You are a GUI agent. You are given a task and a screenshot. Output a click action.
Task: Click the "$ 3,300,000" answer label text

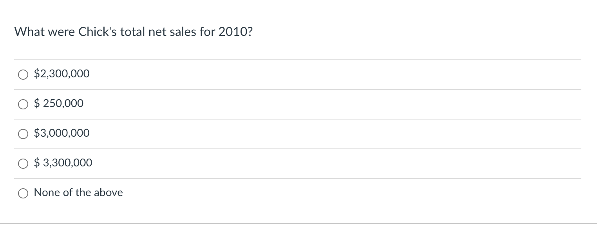point(63,162)
